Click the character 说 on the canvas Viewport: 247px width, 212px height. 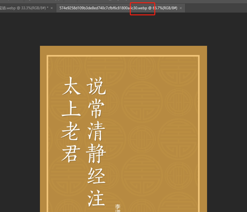[x=97, y=86]
